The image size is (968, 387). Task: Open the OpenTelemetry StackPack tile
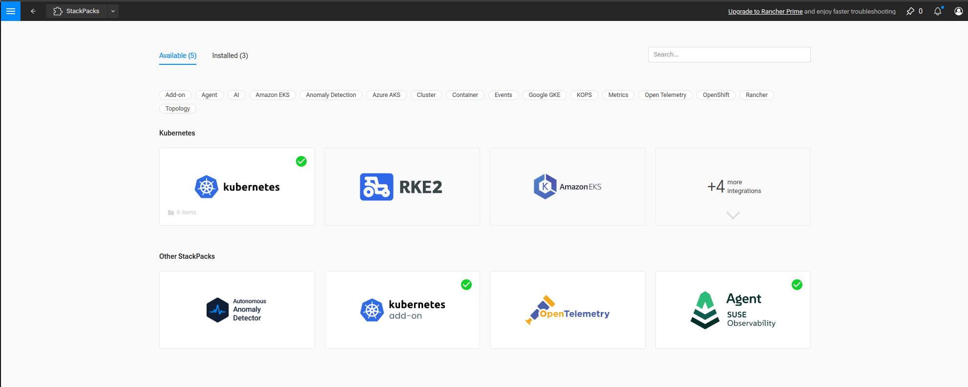pos(567,310)
